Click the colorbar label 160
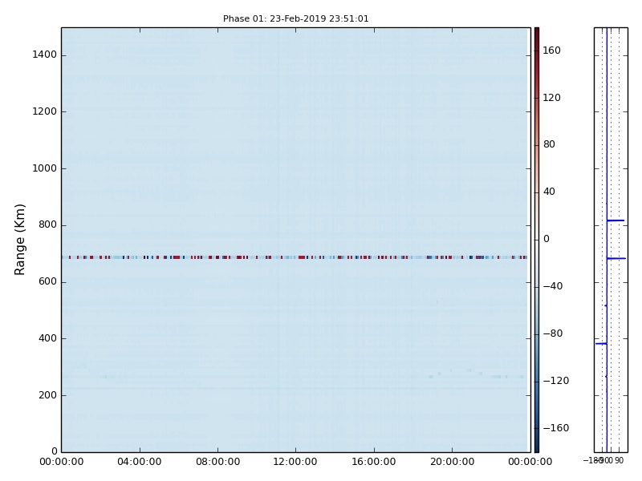The image size is (642, 481). [x=551, y=51]
